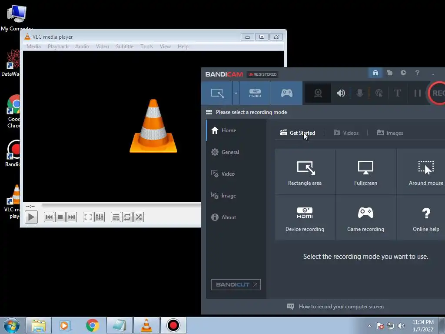Open the Media menu in VLC

(x=33, y=46)
